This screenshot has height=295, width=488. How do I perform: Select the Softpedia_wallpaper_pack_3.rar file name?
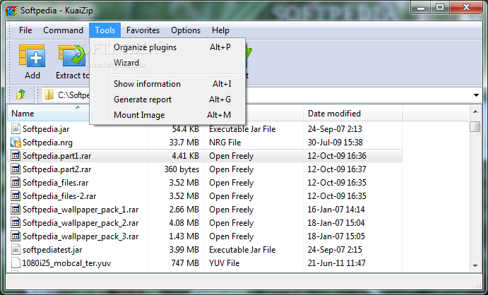(81, 236)
